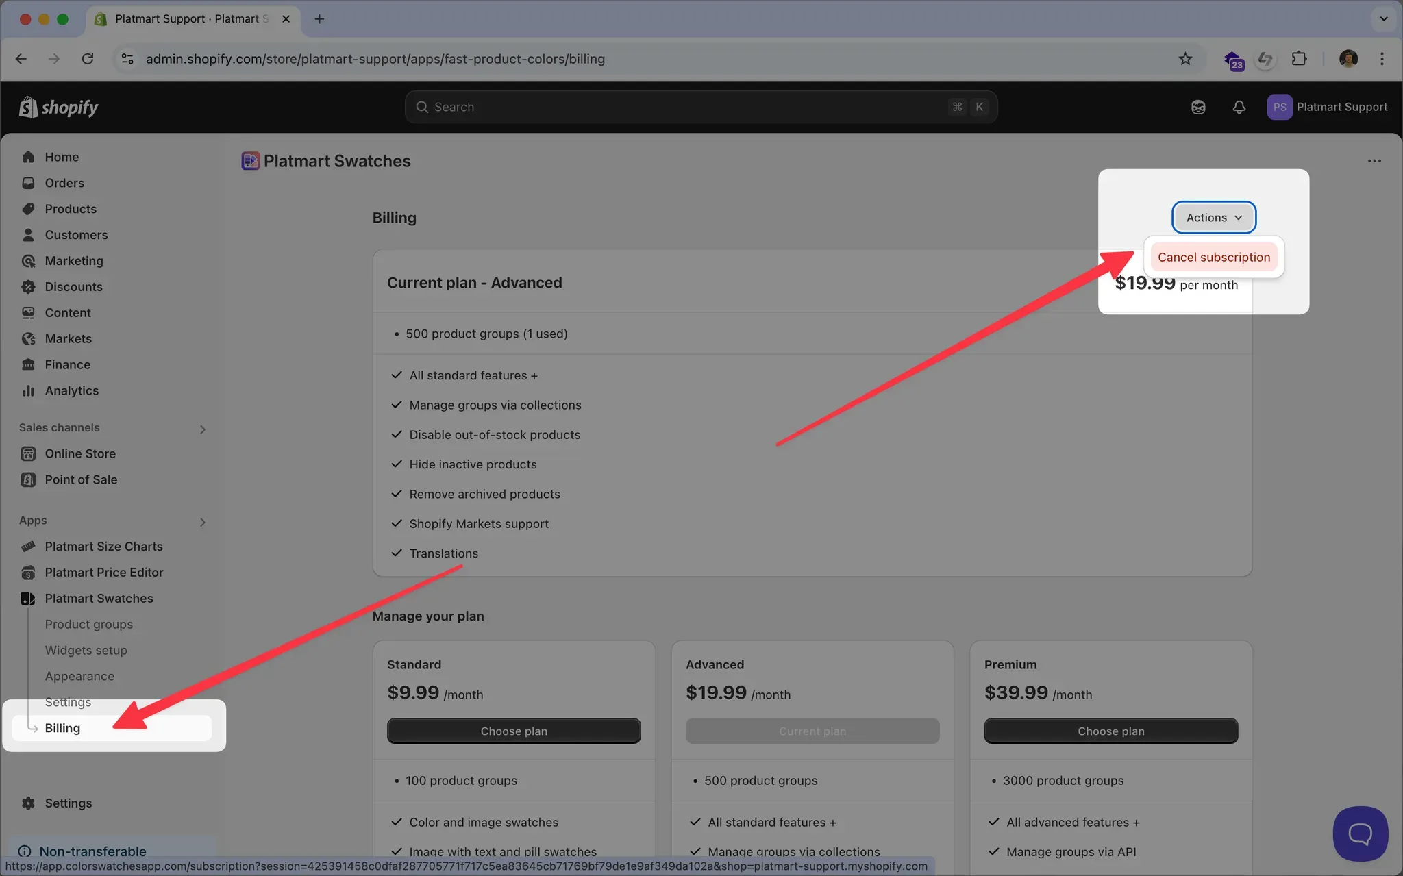The image size is (1403, 876).
Task: Expand the Apps section chevron
Action: (x=202, y=522)
